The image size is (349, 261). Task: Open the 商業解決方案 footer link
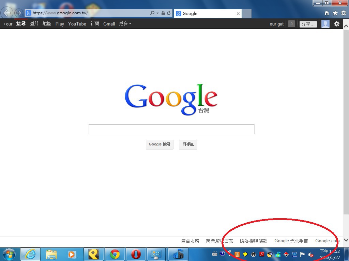220,241
